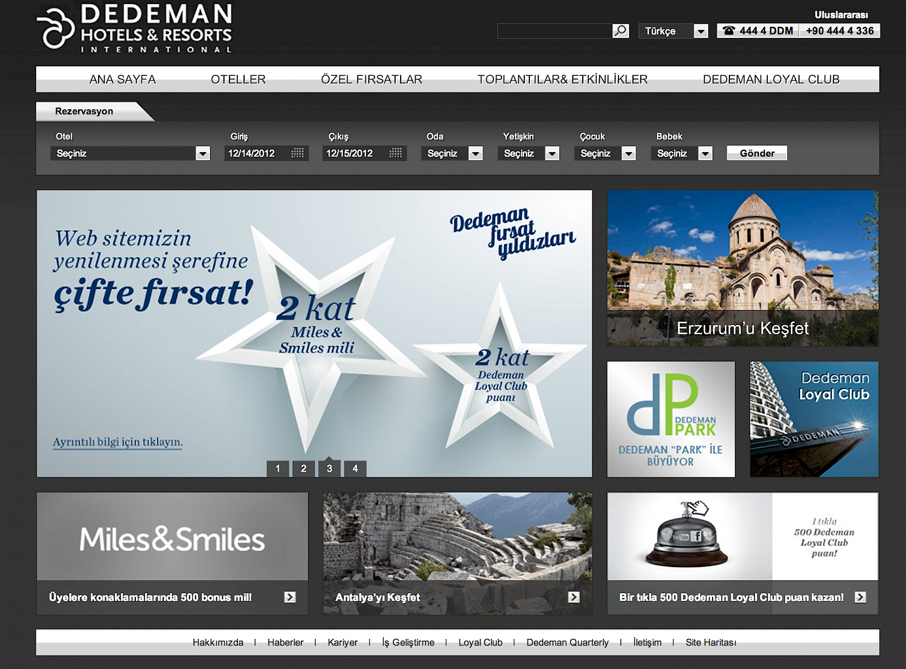This screenshot has height=669, width=906.
Task: Switch carousel to slide 1
Action: click(x=277, y=468)
